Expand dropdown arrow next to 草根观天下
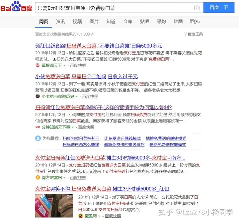 pyautogui.click(x=64, y=66)
